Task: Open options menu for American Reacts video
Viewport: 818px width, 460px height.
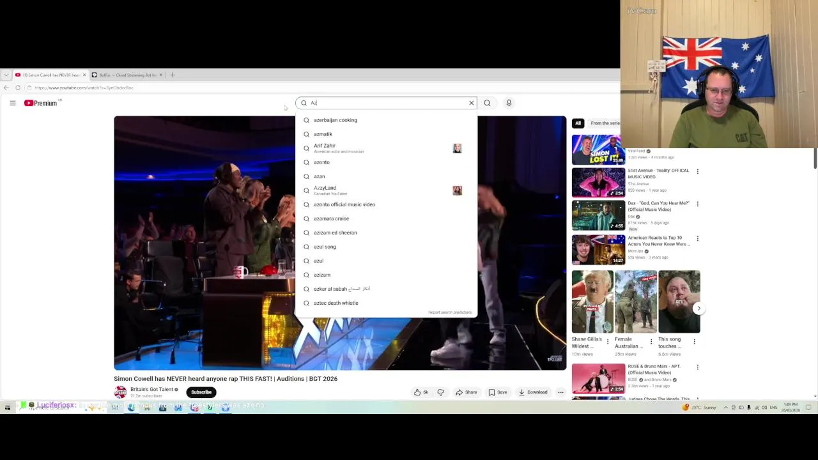Action: 697,238
